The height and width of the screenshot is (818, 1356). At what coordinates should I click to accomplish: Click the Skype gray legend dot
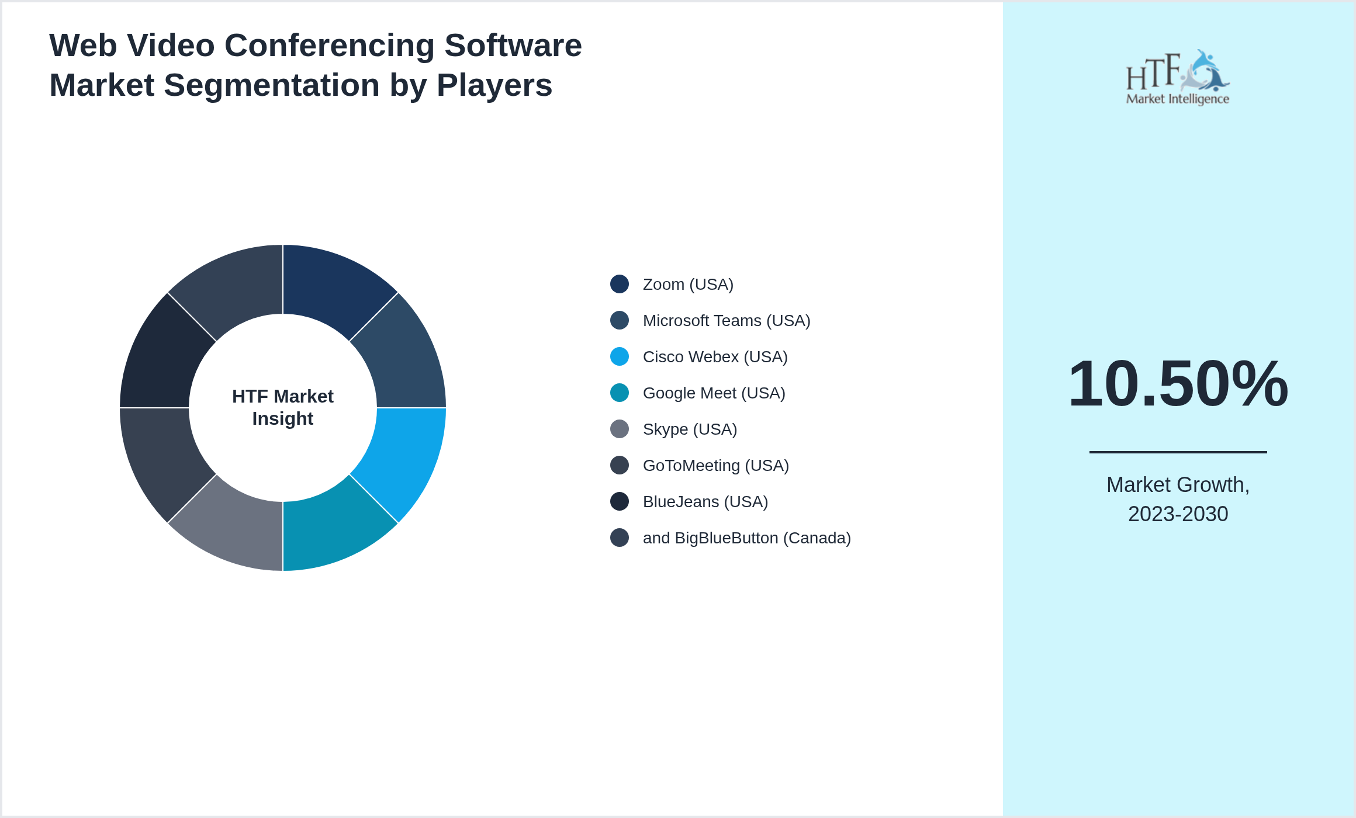tap(620, 429)
